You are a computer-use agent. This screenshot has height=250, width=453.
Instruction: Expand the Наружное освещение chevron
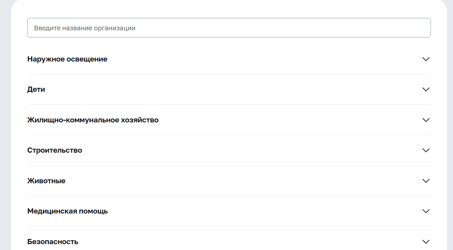[426, 59]
